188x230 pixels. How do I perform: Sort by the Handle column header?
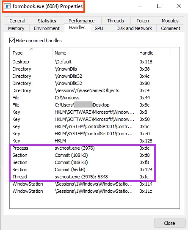point(154,53)
